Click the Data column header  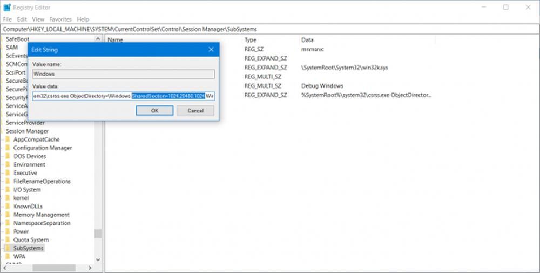(307, 40)
